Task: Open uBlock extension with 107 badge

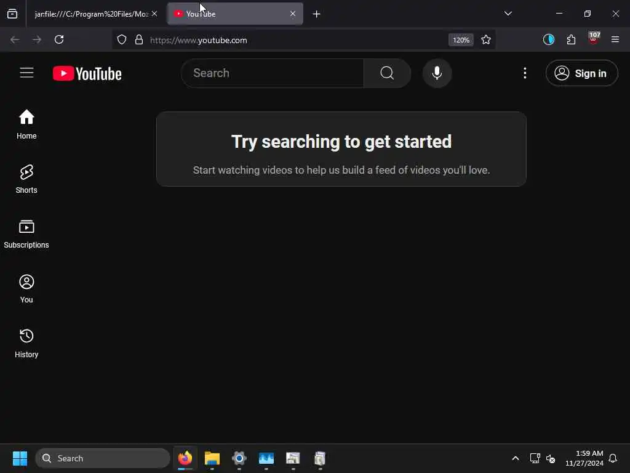Action: click(594, 39)
